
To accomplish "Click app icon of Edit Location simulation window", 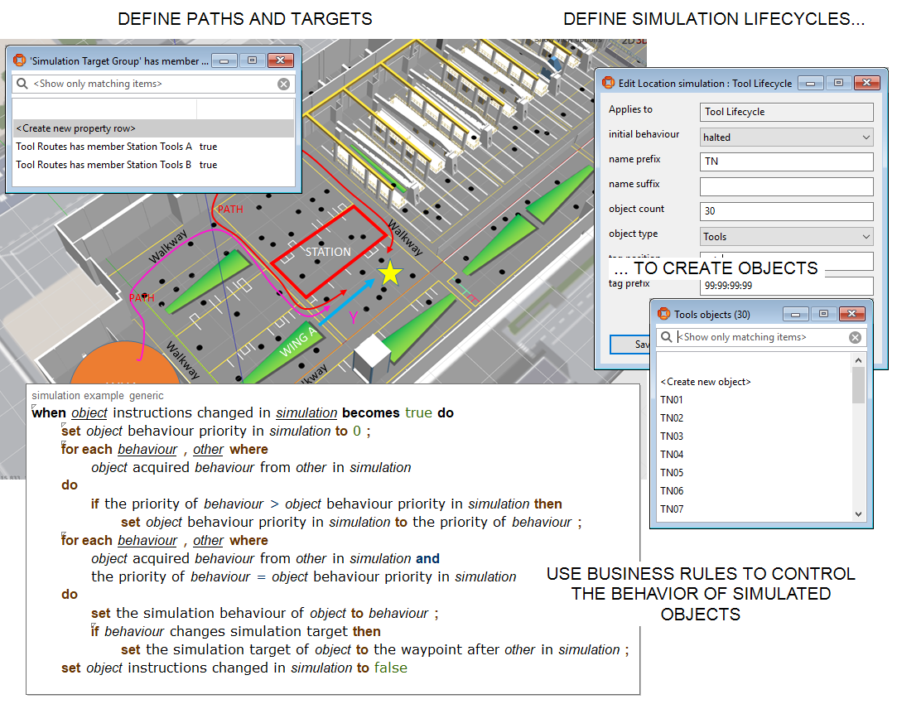I will click(608, 83).
